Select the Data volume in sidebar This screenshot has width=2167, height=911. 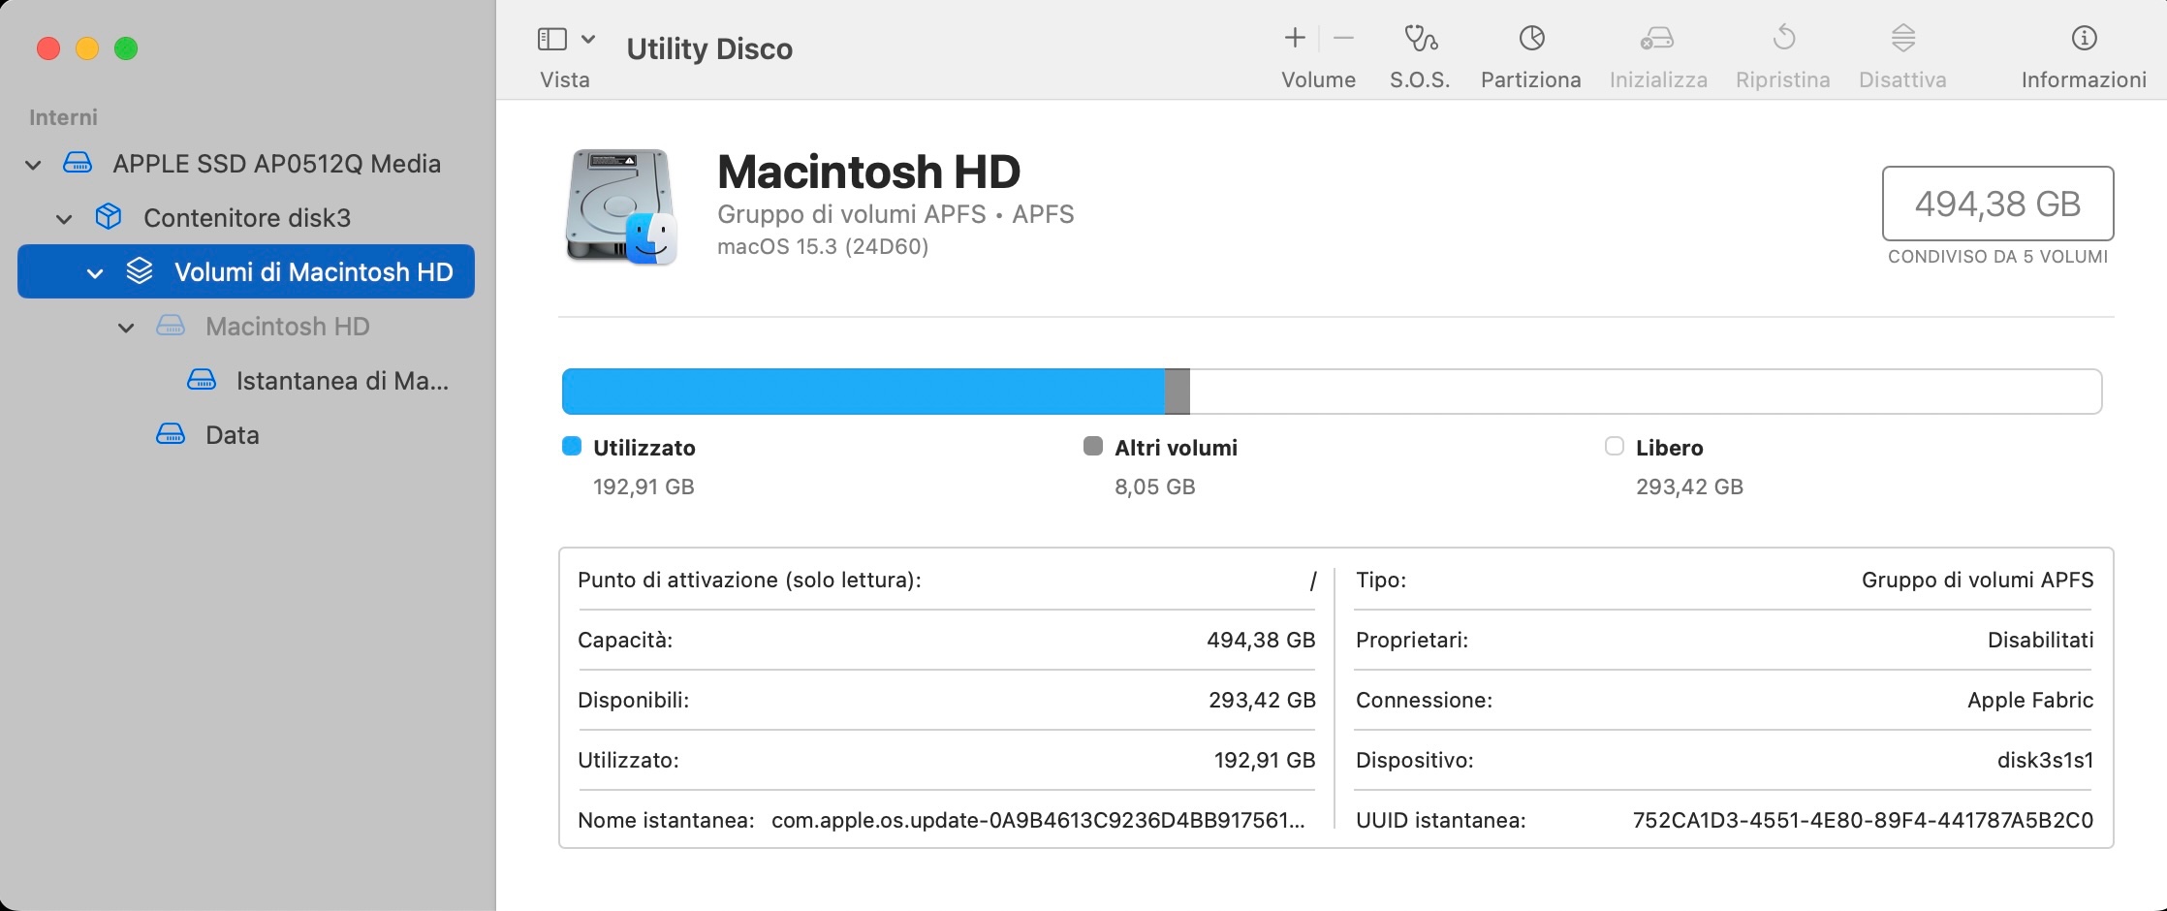coord(232,435)
